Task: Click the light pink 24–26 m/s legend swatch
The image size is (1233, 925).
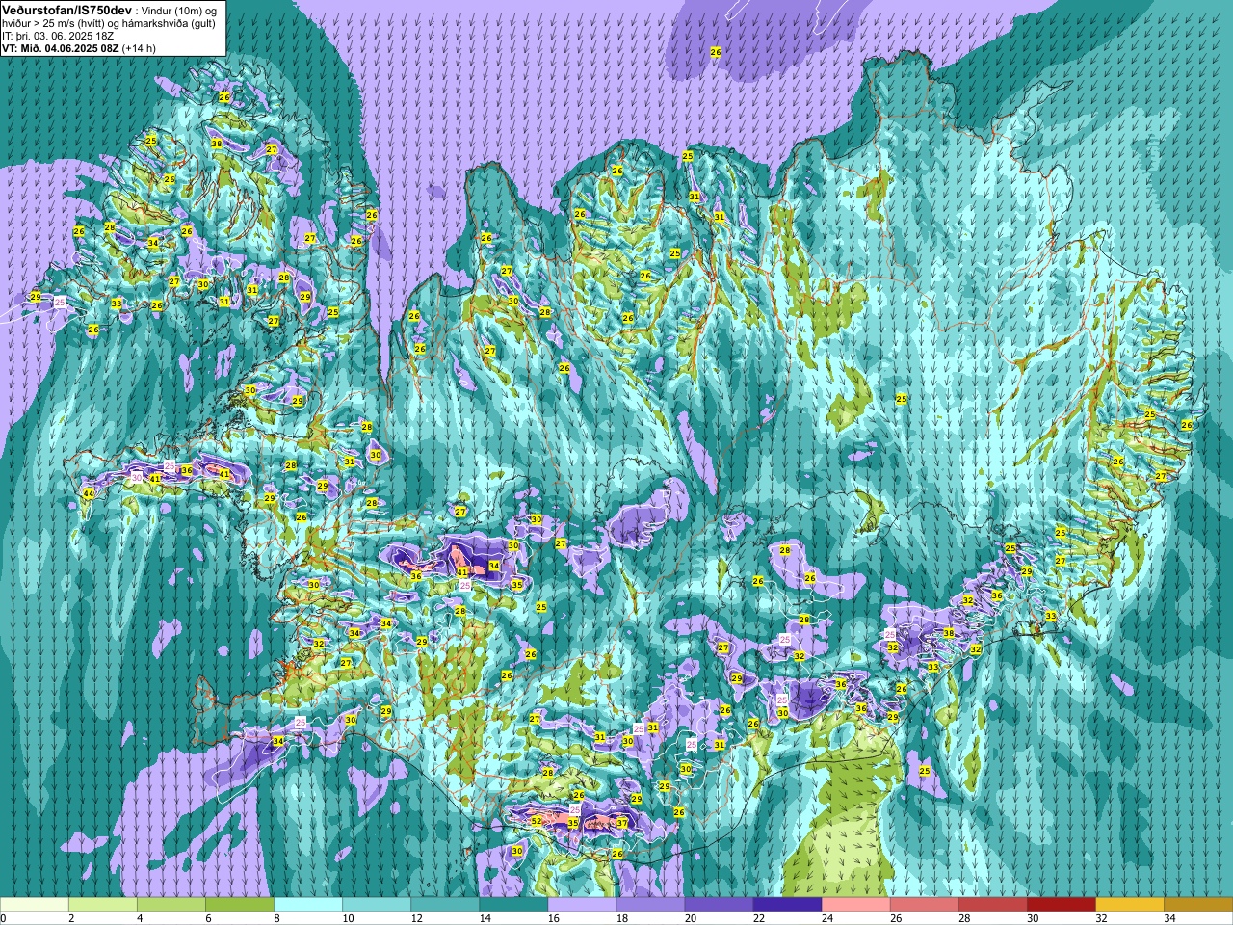Action: [x=855, y=905]
